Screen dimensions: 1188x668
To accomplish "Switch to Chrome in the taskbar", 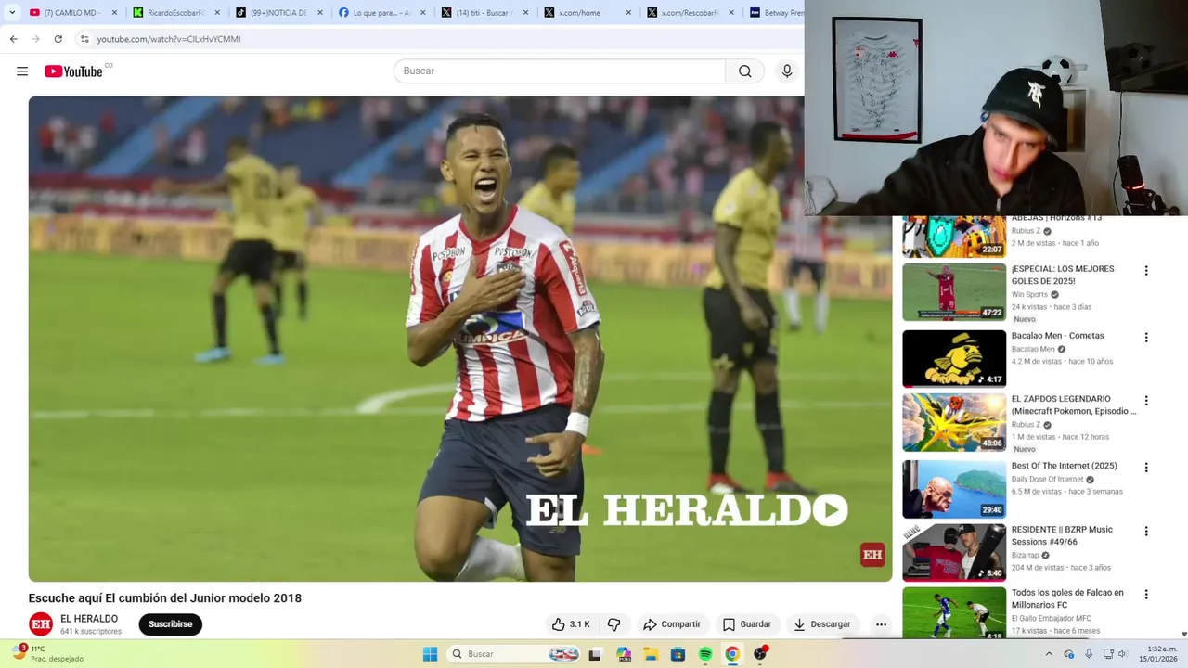I will point(732,654).
